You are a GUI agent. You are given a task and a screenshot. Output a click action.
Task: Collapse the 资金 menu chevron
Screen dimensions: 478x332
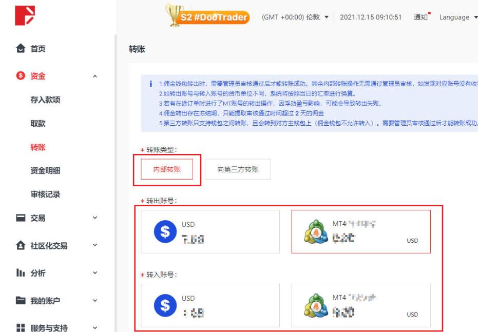(x=94, y=76)
